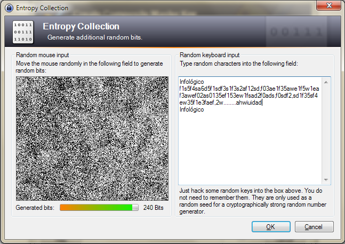
Task: Click the 'Random mouse input' group label
Action: [43, 55]
